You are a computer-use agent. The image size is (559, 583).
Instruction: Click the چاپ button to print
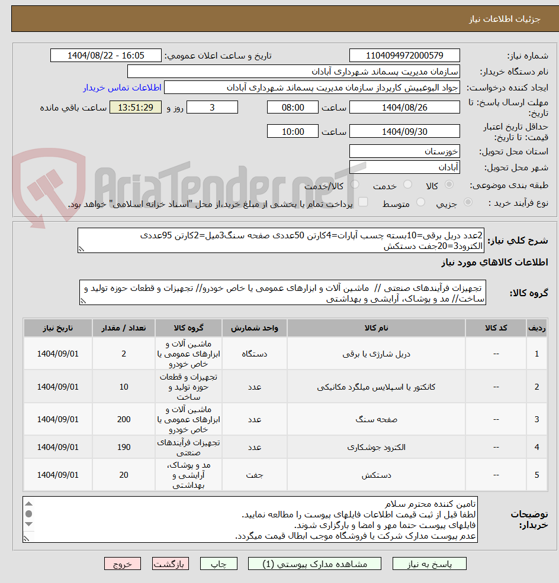(x=219, y=563)
